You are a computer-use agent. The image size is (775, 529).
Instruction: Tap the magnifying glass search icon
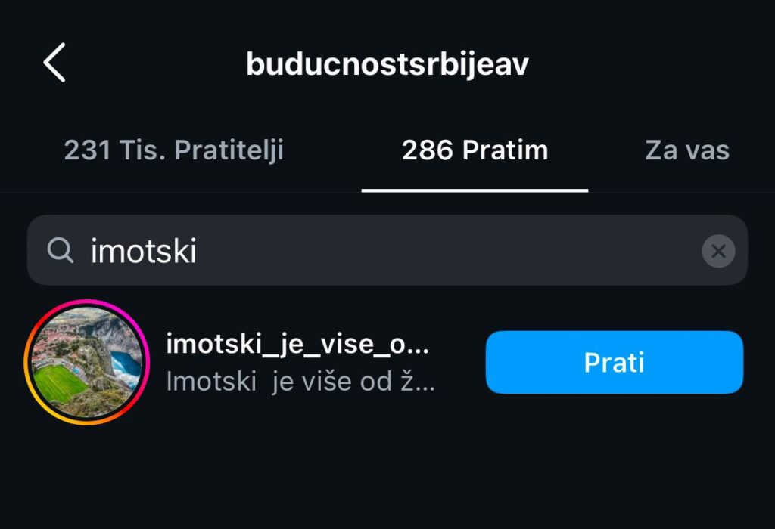(61, 250)
